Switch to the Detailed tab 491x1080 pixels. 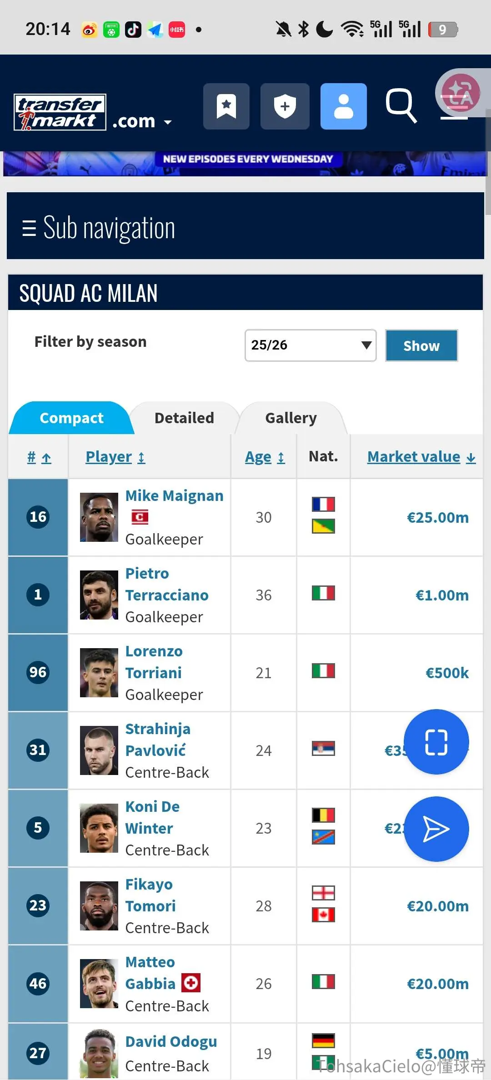point(184,418)
